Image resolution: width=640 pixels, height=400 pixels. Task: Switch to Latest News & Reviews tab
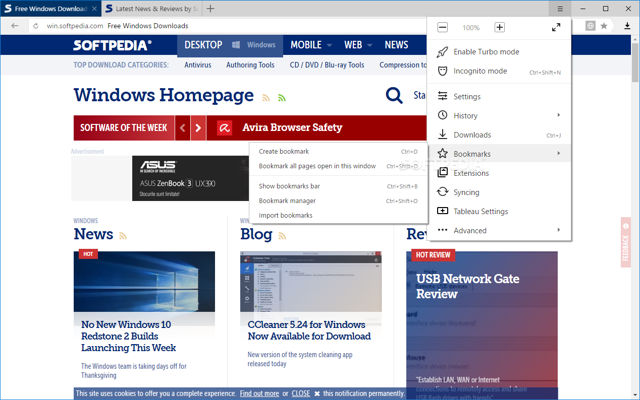click(x=152, y=9)
